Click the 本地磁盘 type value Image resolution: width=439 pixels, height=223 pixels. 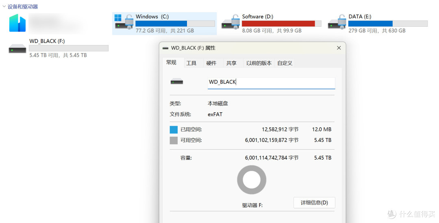[218, 103]
